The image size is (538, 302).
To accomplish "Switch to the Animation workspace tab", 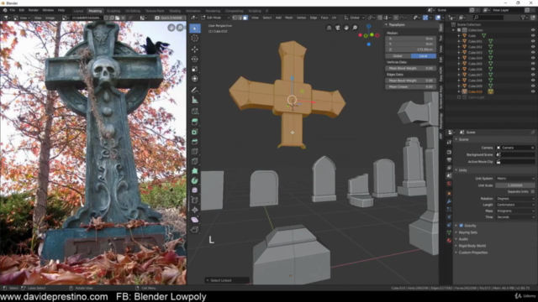I will (193, 11).
